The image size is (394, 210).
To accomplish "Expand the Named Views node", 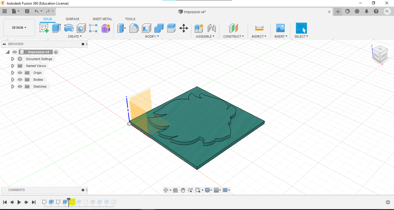I will pyautogui.click(x=13, y=66).
